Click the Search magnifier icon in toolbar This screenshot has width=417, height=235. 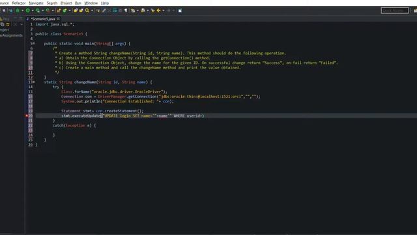click(87, 10)
